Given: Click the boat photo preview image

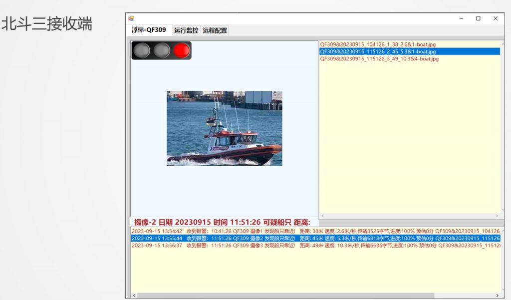Looking at the screenshot, I should 224,128.
